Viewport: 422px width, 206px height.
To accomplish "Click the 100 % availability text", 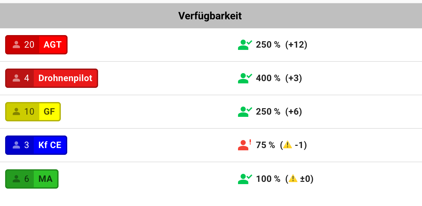I will tap(268, 179).
